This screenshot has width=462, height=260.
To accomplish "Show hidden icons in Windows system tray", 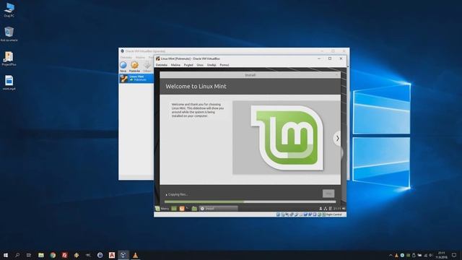I will [391, 255].
